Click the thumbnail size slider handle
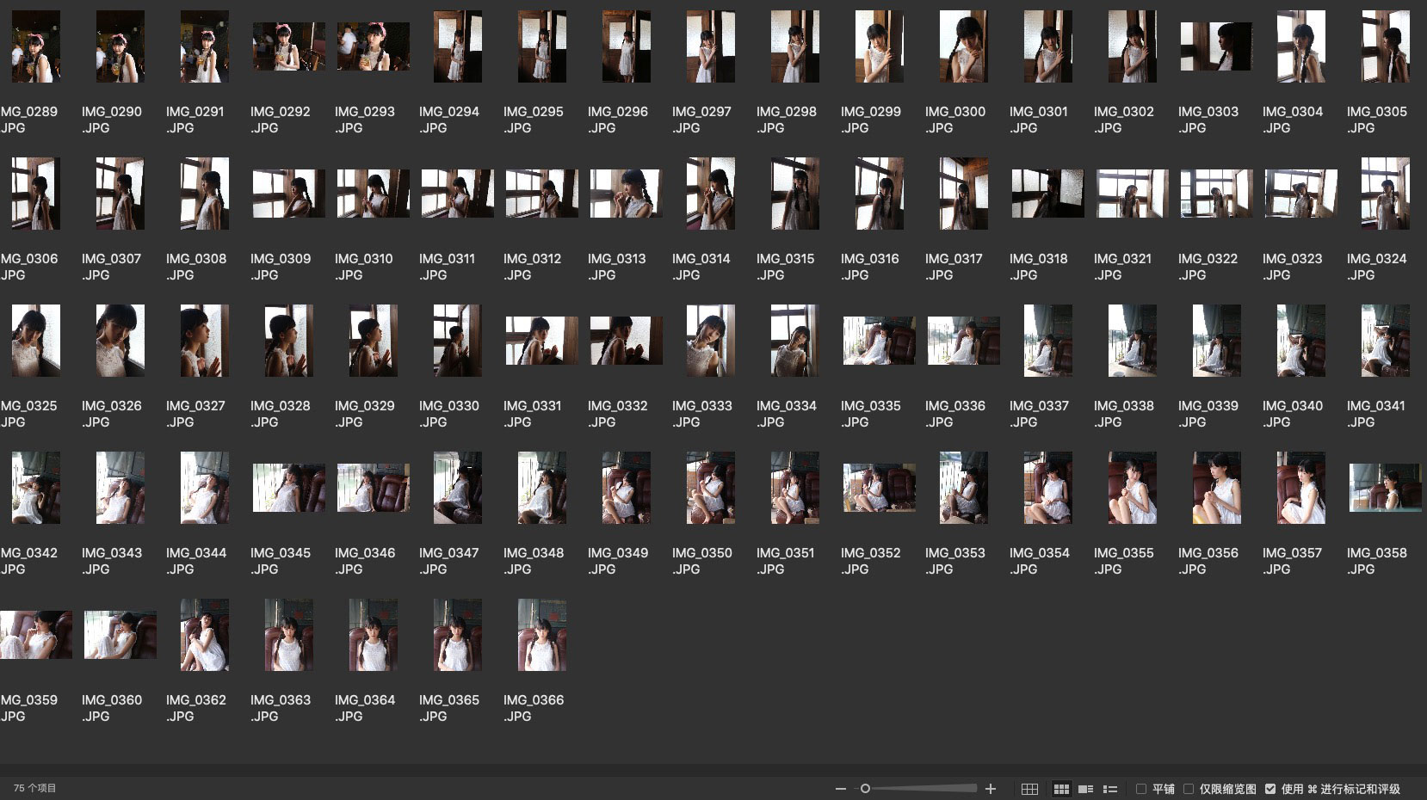Image resolution: width=1427 pixels, height=800 pixels. tap(865, 789)
